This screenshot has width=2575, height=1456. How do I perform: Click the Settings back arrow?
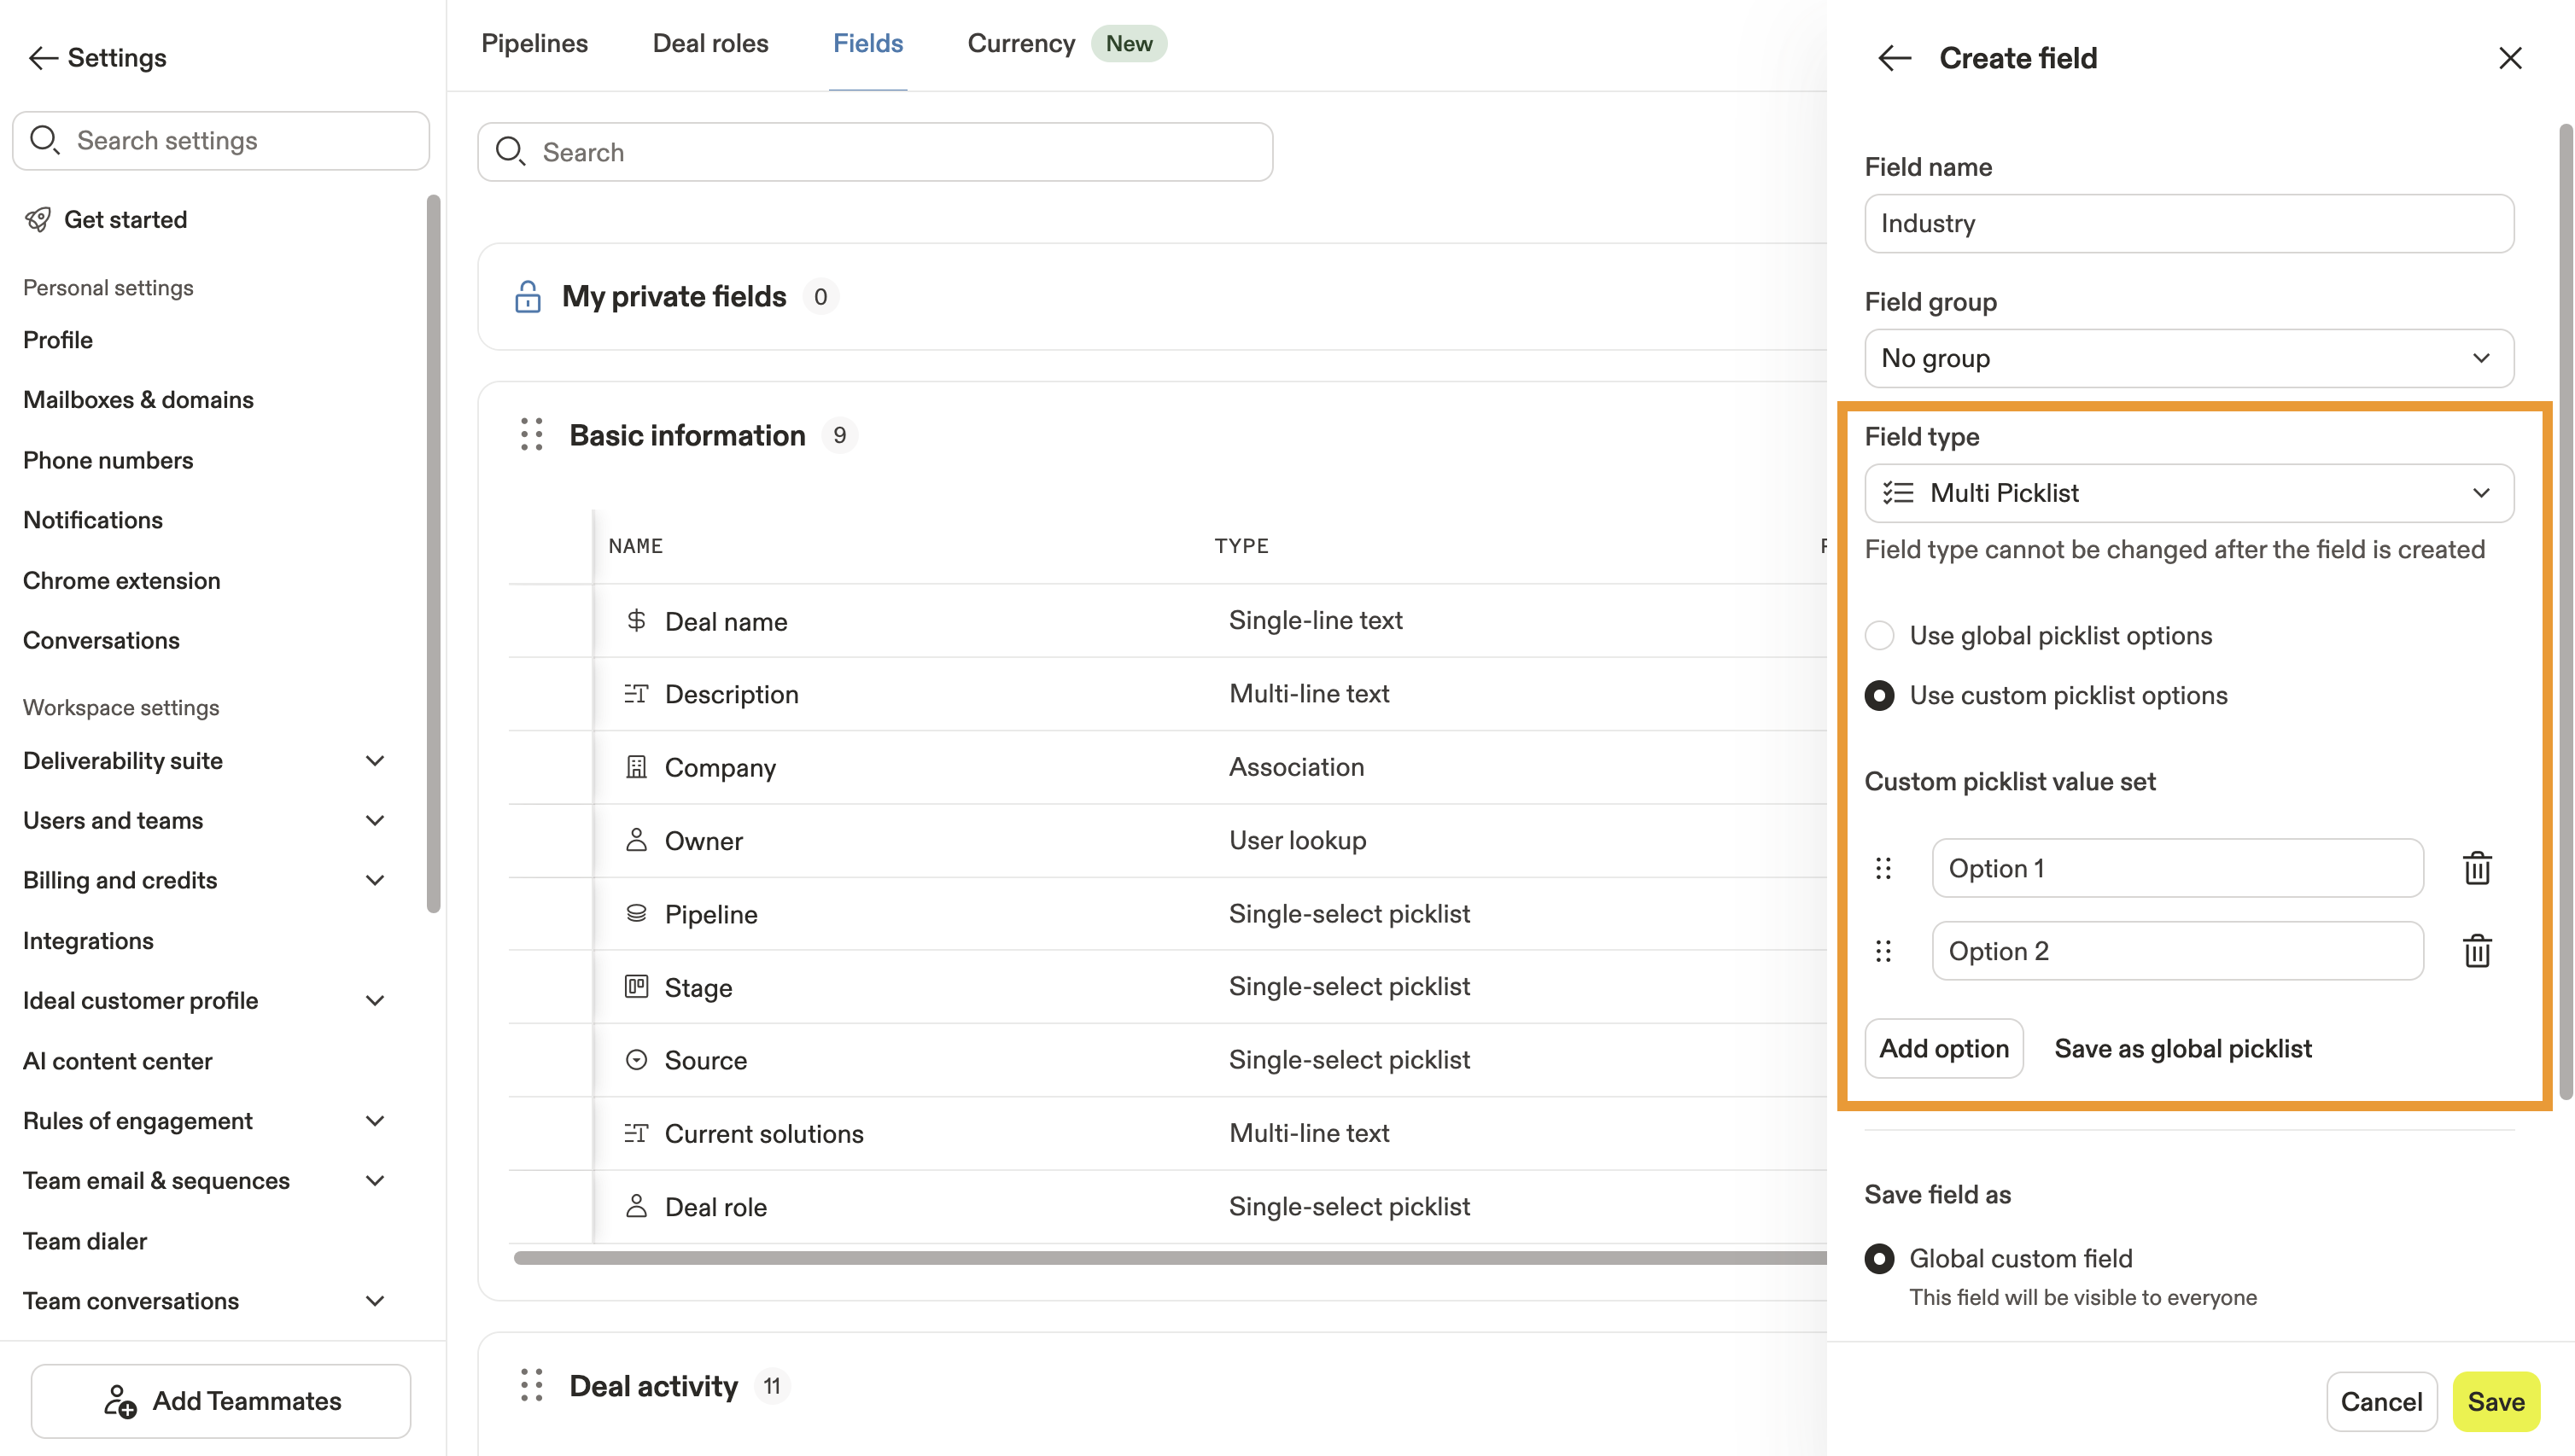click(x=42, y=58)
